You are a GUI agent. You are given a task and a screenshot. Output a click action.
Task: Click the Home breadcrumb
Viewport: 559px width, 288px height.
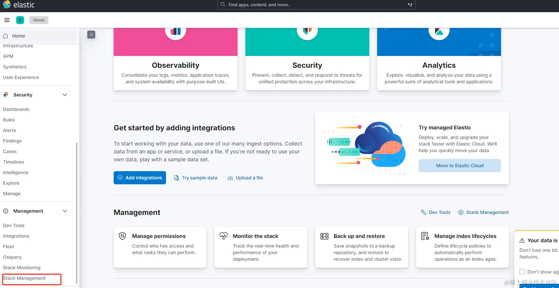pos(39,20)
